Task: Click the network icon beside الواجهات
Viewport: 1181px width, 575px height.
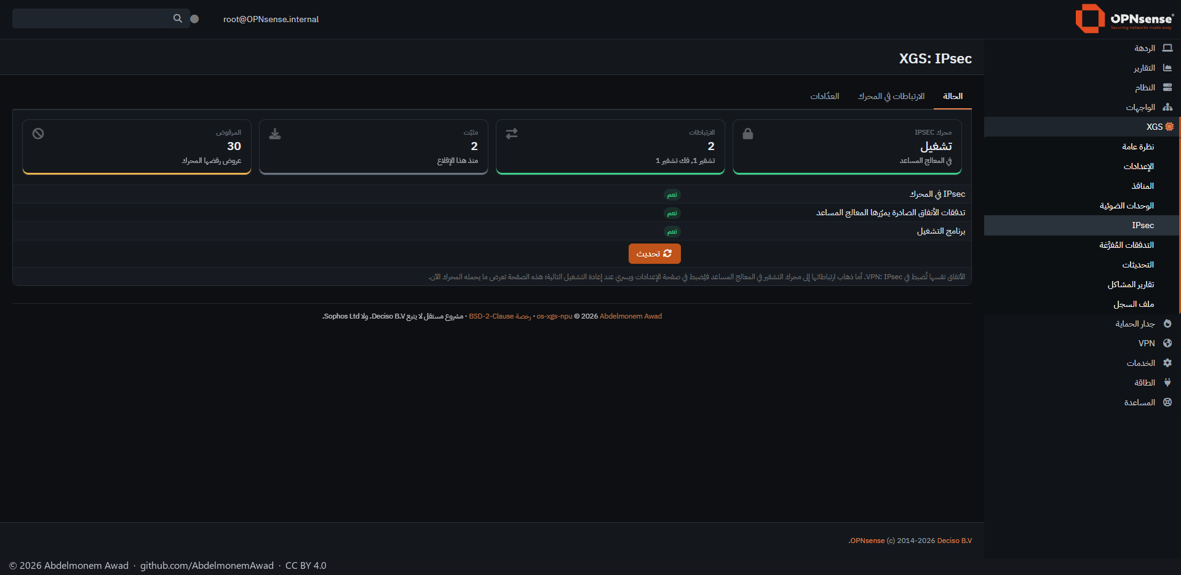Action: tap(1167, 107)
